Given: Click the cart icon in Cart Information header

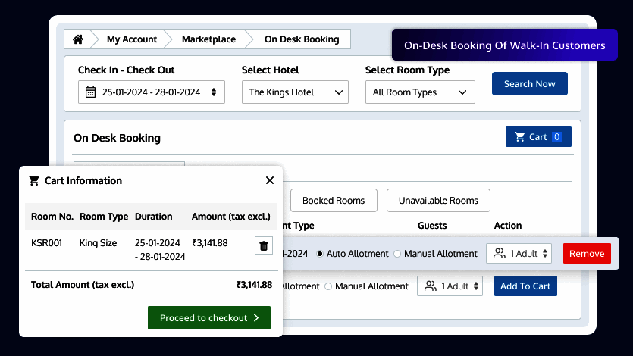Looking at the screenshot, I should point(33,180).
